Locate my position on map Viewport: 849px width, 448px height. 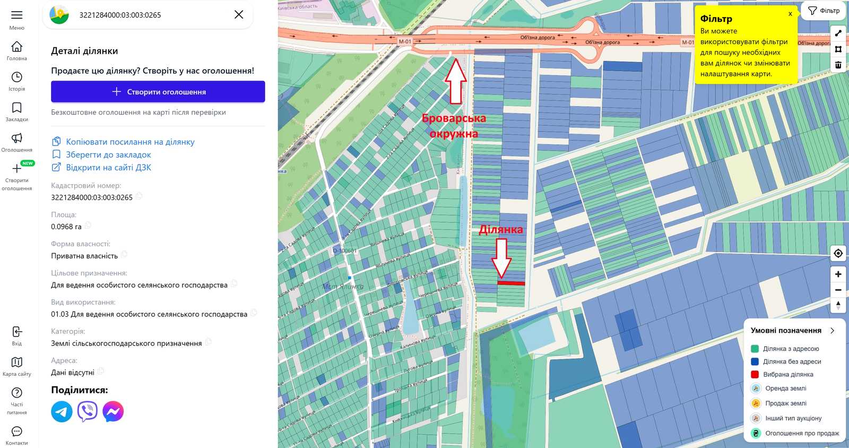click(x=838, y=253)
